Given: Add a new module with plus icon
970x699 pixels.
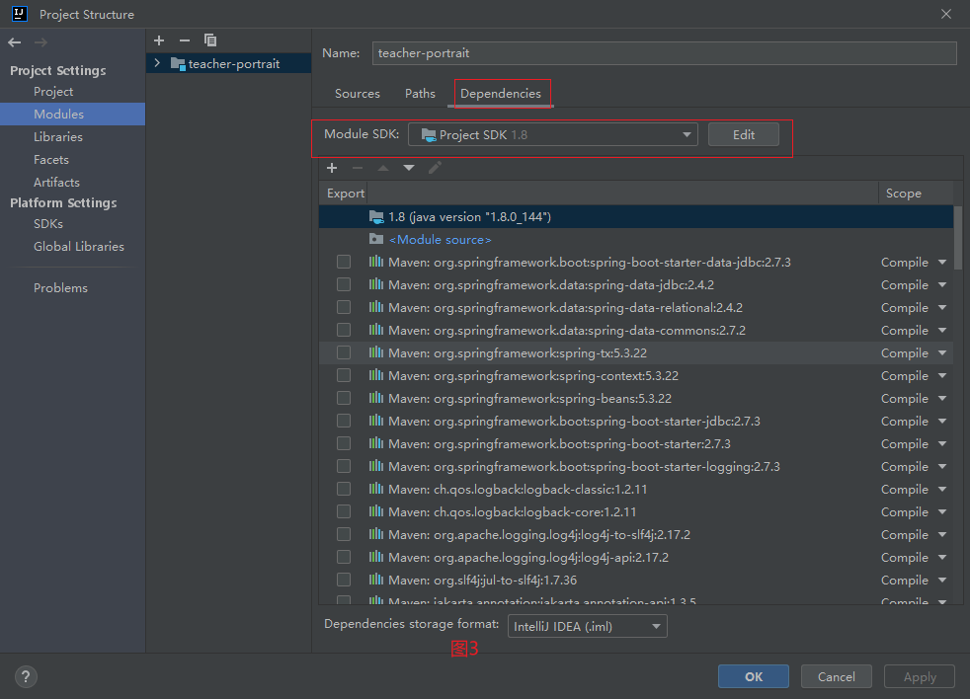Looking at the screenshot, I should [159, 40].
